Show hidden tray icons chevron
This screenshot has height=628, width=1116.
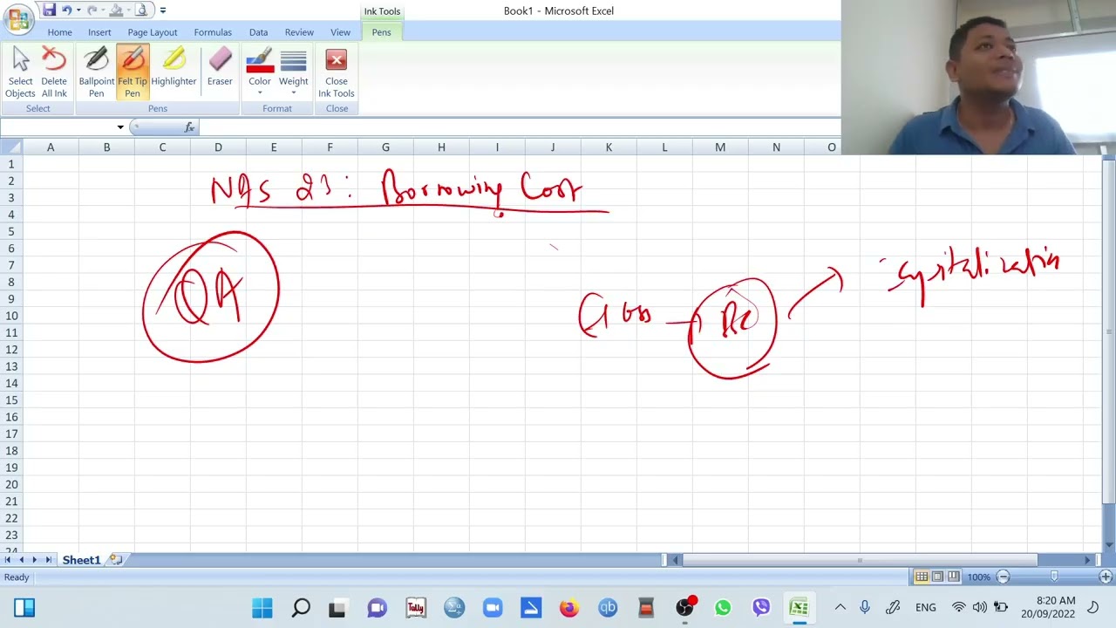click(840, 607)
